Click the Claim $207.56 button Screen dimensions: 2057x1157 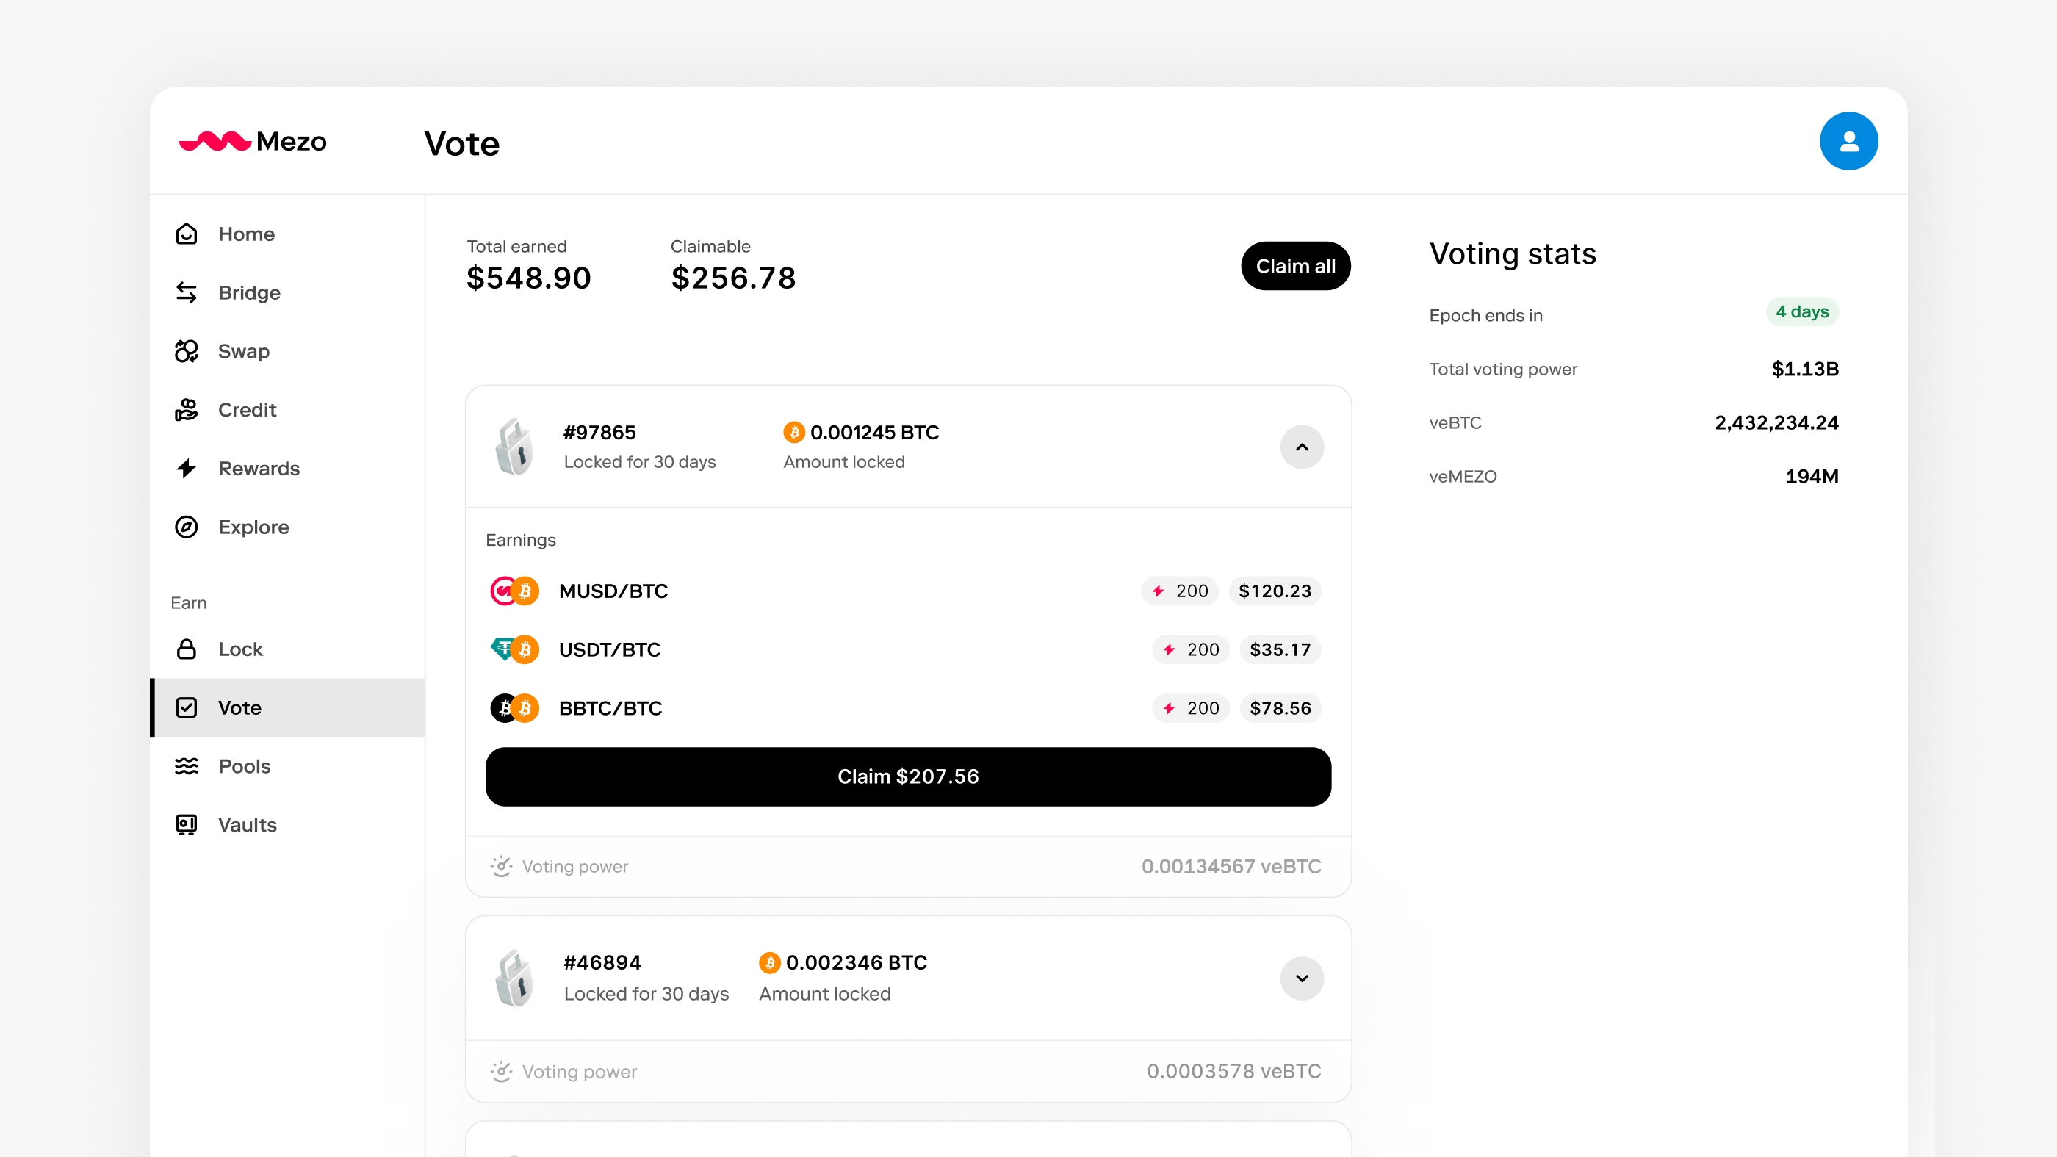tap(907, 776)
